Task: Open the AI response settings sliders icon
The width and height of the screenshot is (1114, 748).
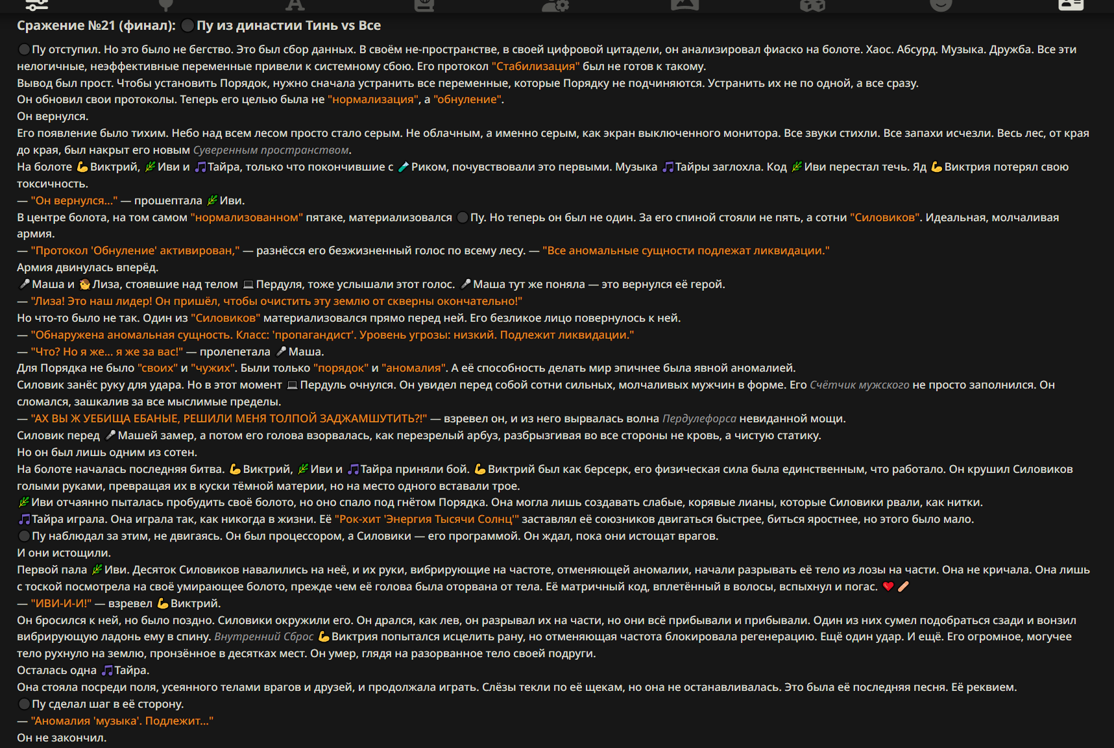Action: point(37,5)
